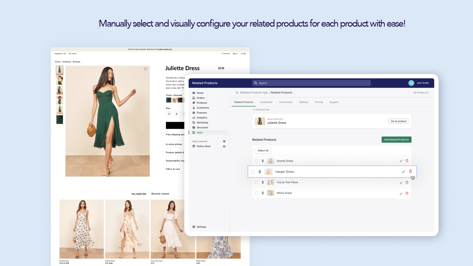Viewport: 473px width, 266px height.
Task: Grab the drag handle next to Nikita Dress
Action: point(263,193)
